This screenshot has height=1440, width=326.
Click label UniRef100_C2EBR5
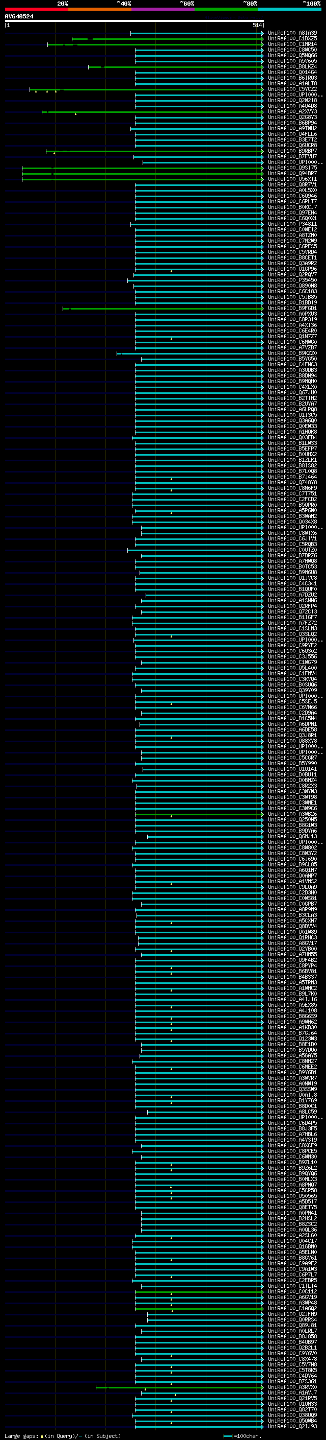[x=292, y=1280]
